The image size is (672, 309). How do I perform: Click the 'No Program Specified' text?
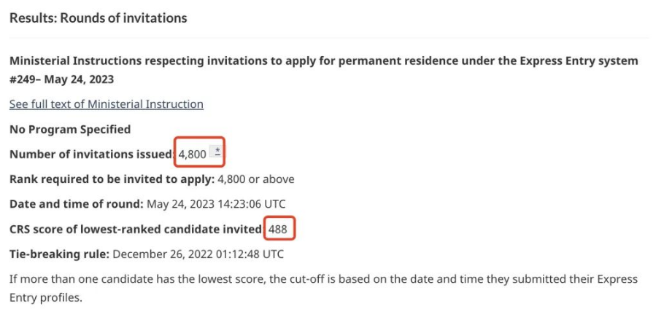pos(70,129)
